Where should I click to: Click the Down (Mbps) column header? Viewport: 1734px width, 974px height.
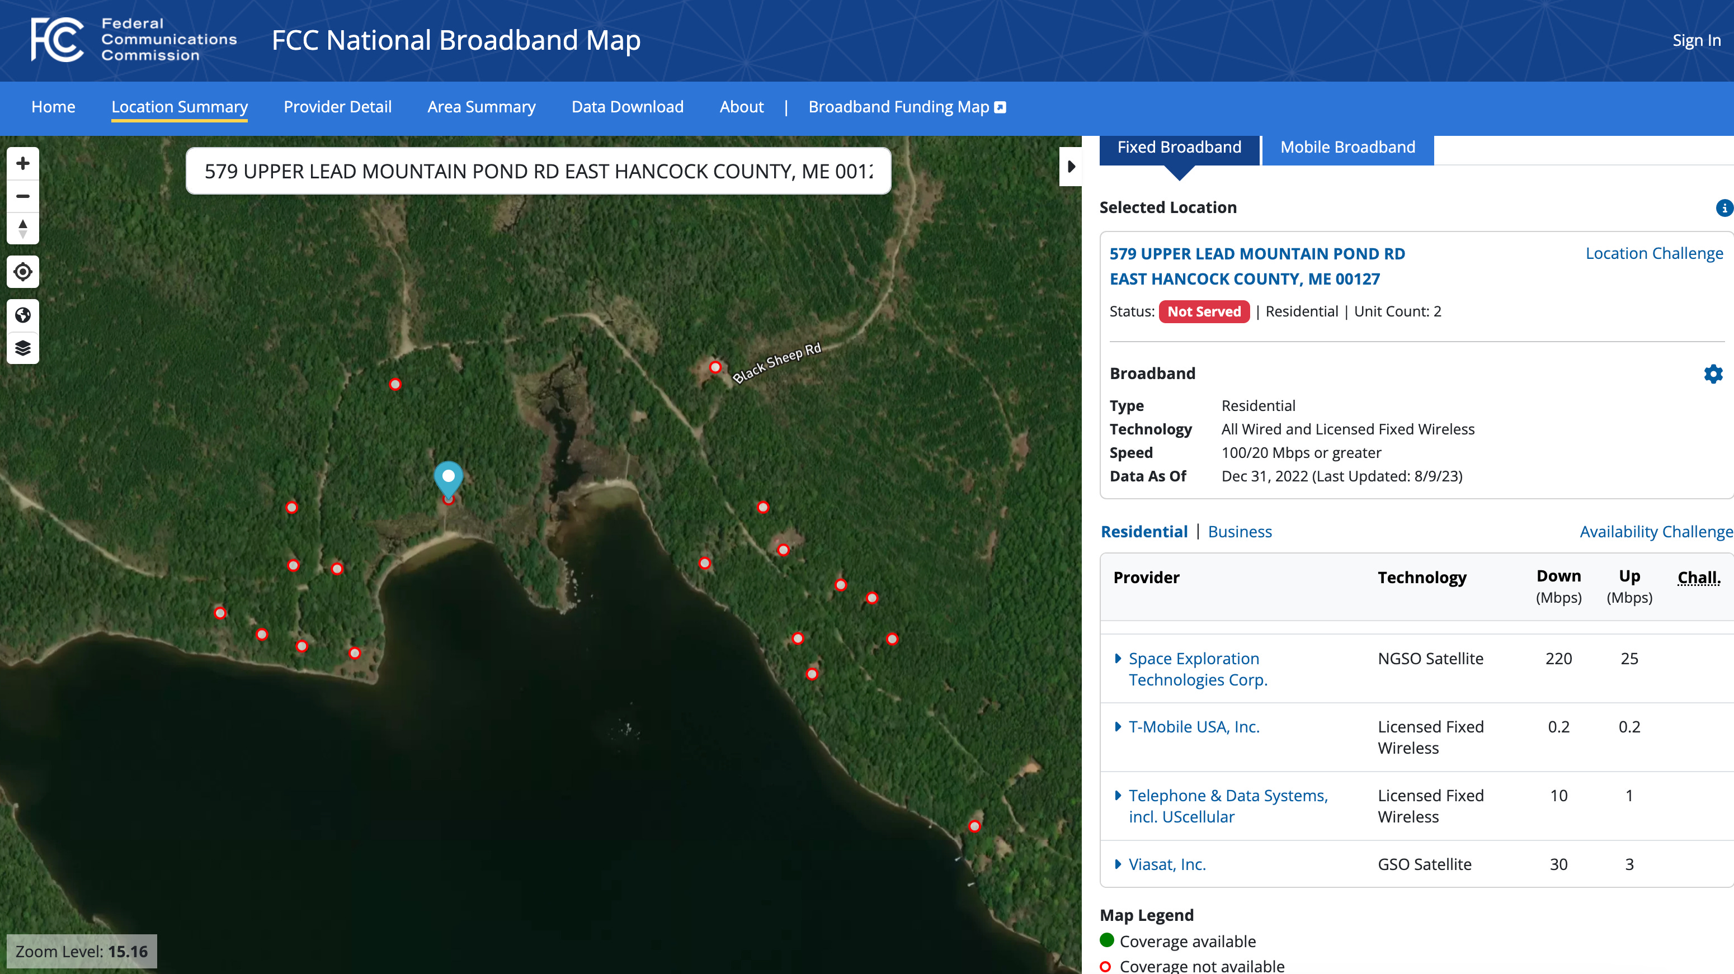pyautogui.click(x=1558, y=587)
